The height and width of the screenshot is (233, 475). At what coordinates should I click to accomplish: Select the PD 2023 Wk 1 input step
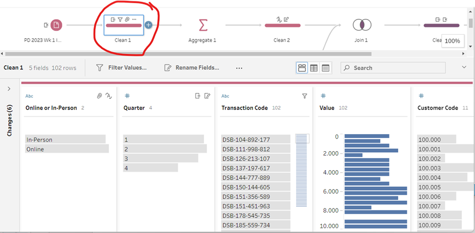coord(56,25)
